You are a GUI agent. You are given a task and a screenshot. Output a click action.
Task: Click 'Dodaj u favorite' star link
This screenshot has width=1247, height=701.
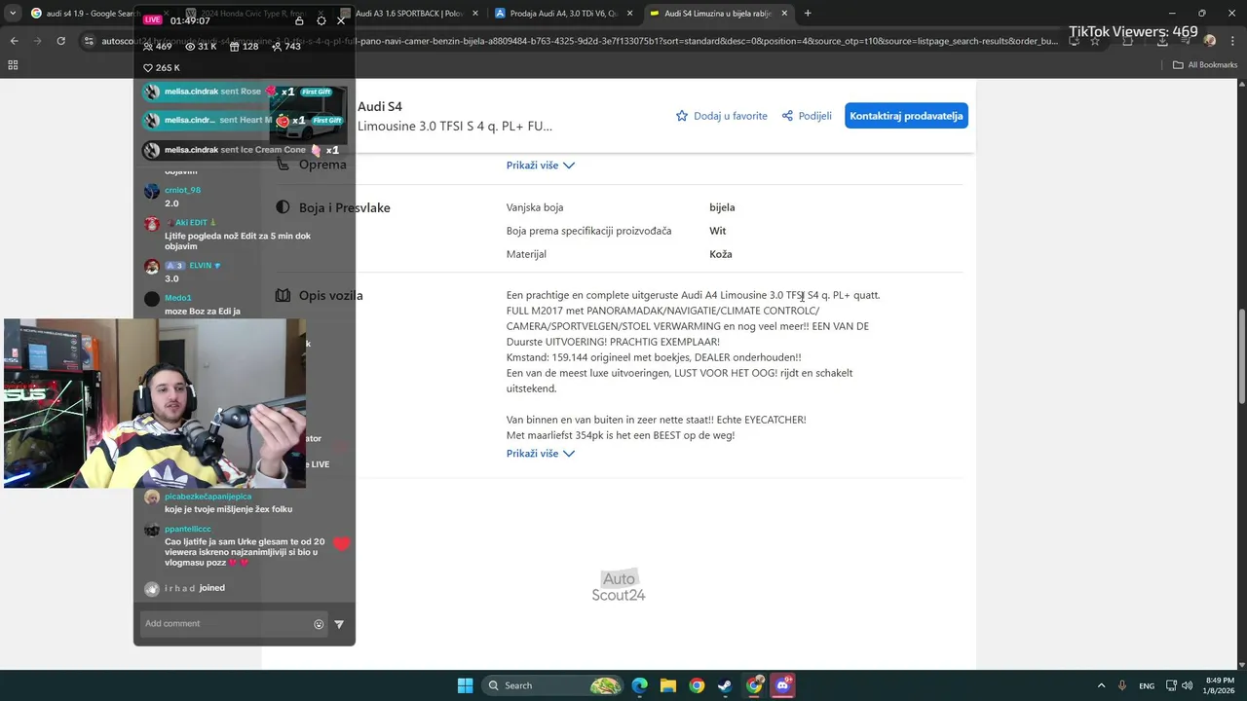tap(722, 116)
